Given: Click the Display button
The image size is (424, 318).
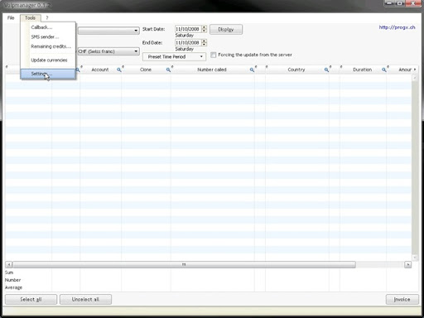Looking at the screenshot, I should (226, 29).
